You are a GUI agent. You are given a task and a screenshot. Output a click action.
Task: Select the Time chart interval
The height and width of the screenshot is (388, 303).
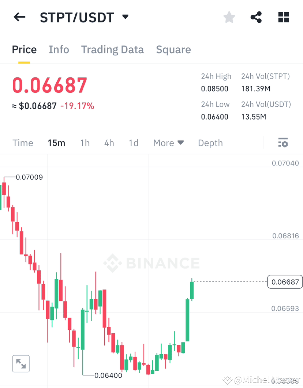23,143
